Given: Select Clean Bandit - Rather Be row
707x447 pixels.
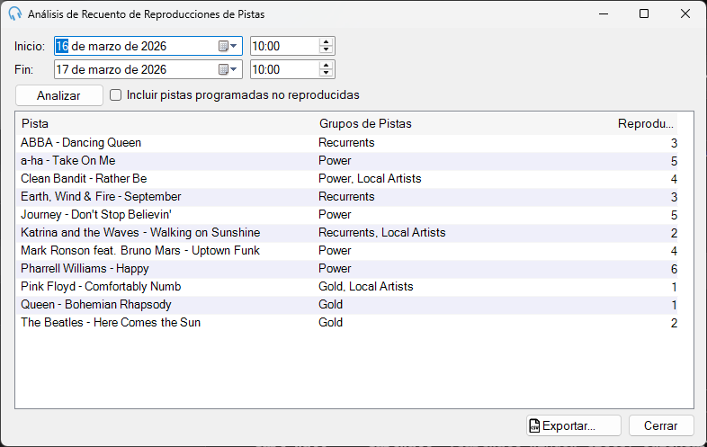Looking at the screenshot, I should (x=346, y=179).
